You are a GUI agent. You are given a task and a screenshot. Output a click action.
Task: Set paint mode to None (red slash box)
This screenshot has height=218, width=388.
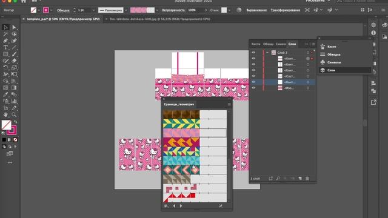(15, 140)
